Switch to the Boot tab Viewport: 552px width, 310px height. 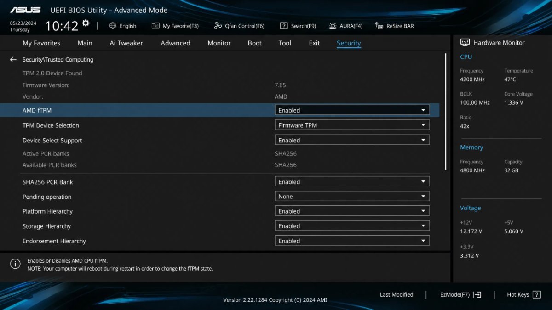(254, 43)
